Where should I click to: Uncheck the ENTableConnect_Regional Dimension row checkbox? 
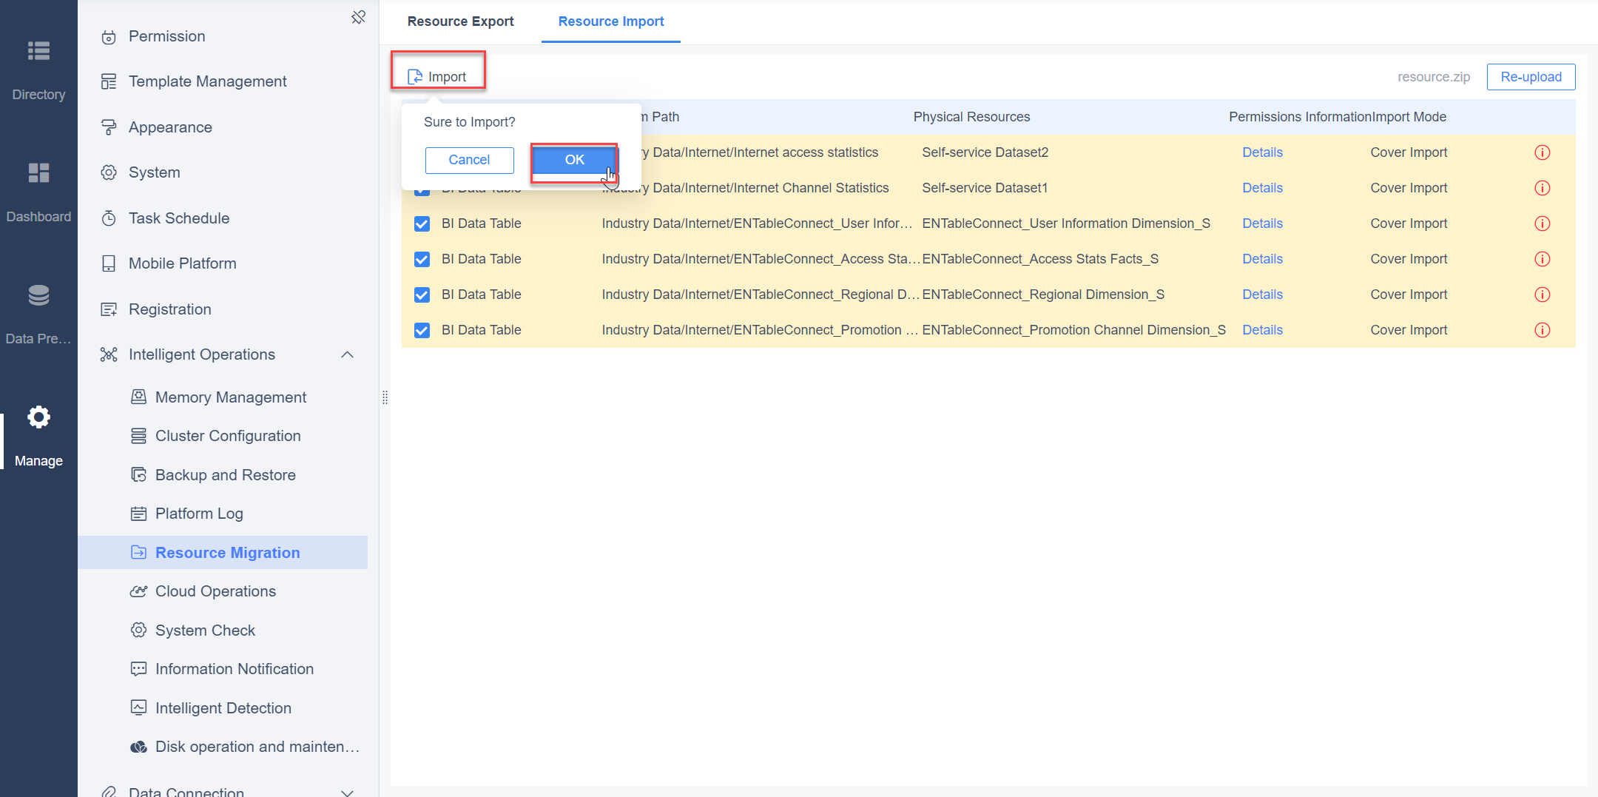pyautogui.click(x=422, y=295)
